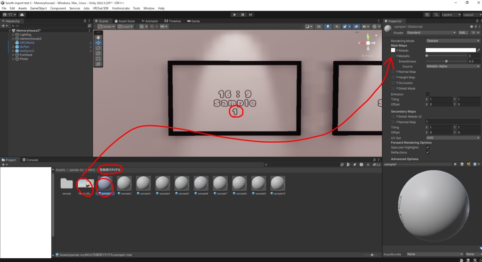Screen dimensions: 482x262
Task: Toggle scene effects button
Action: click(345, 26)
